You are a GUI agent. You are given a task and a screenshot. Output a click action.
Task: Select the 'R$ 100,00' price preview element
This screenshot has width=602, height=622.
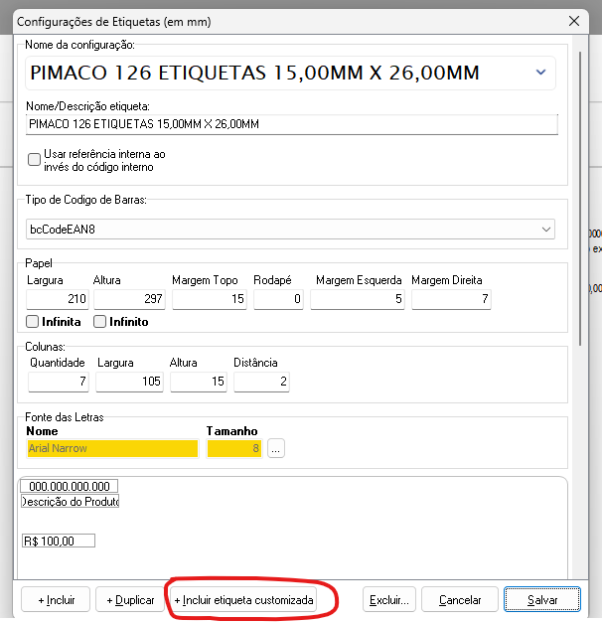[x=58, y=541]
